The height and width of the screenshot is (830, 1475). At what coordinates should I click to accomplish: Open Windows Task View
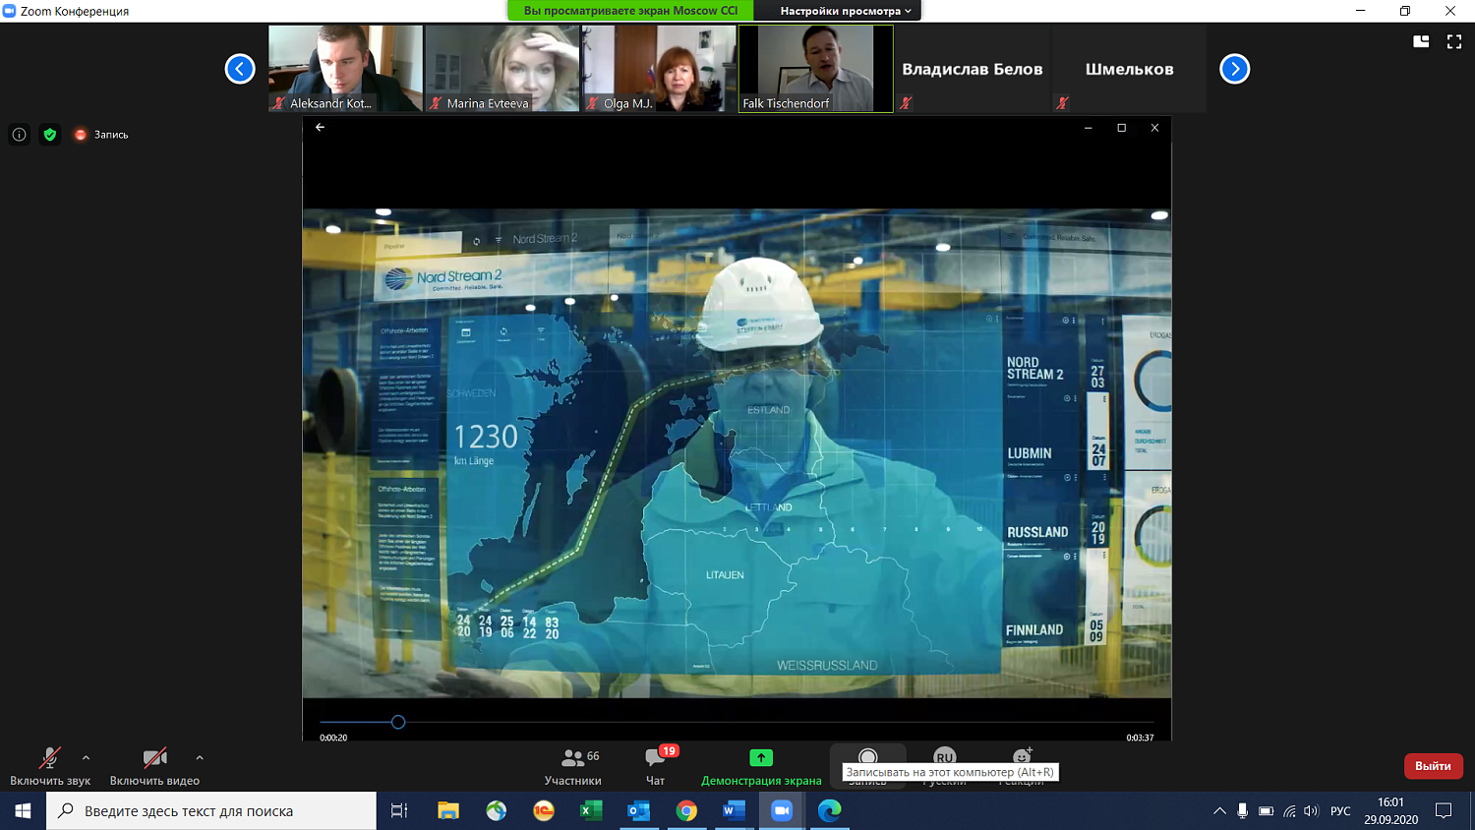click(399, 810)
